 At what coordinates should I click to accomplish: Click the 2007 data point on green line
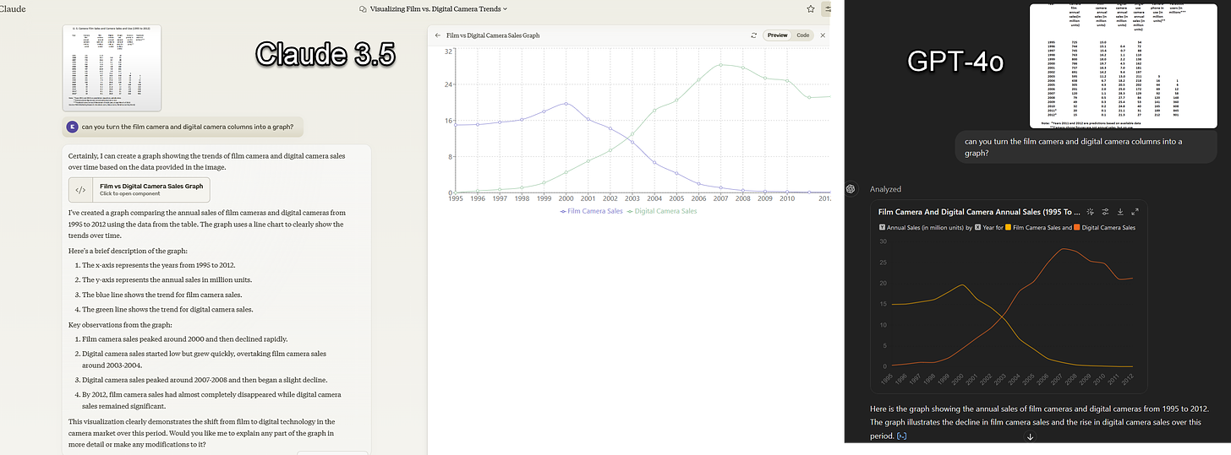[x=720, y=65]
